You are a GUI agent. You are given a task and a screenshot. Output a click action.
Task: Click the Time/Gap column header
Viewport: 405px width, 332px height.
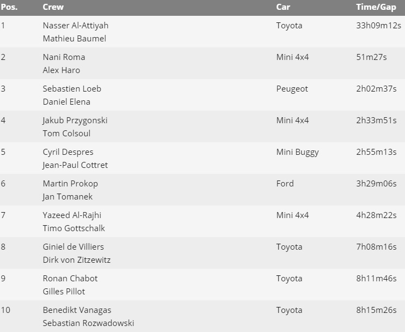pos(376,7)
